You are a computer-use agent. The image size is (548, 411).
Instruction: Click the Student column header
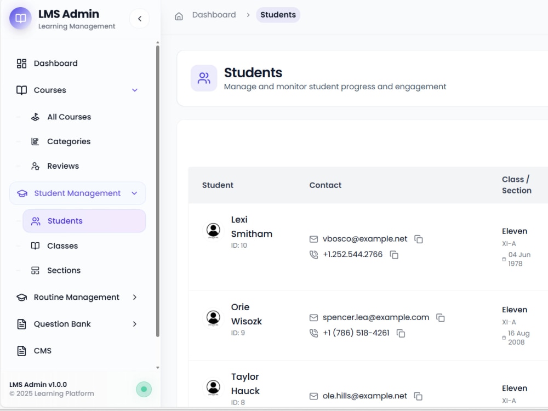(218, 185)
